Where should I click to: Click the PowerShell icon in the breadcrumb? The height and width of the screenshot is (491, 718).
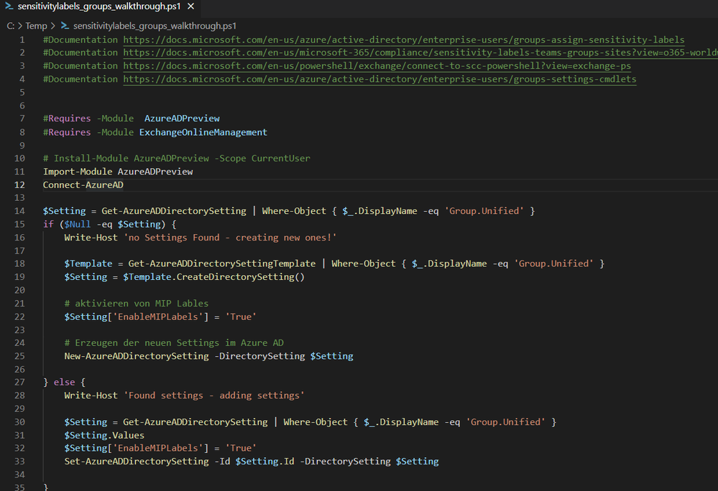[65, 26]
